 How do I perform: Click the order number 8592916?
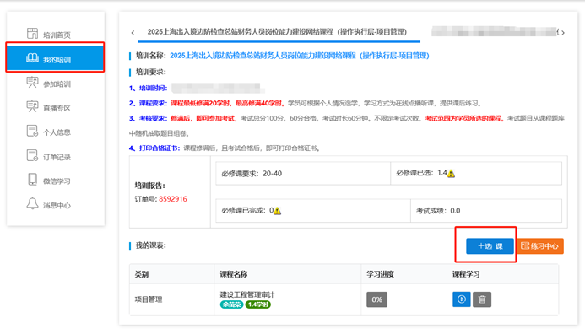173,199
